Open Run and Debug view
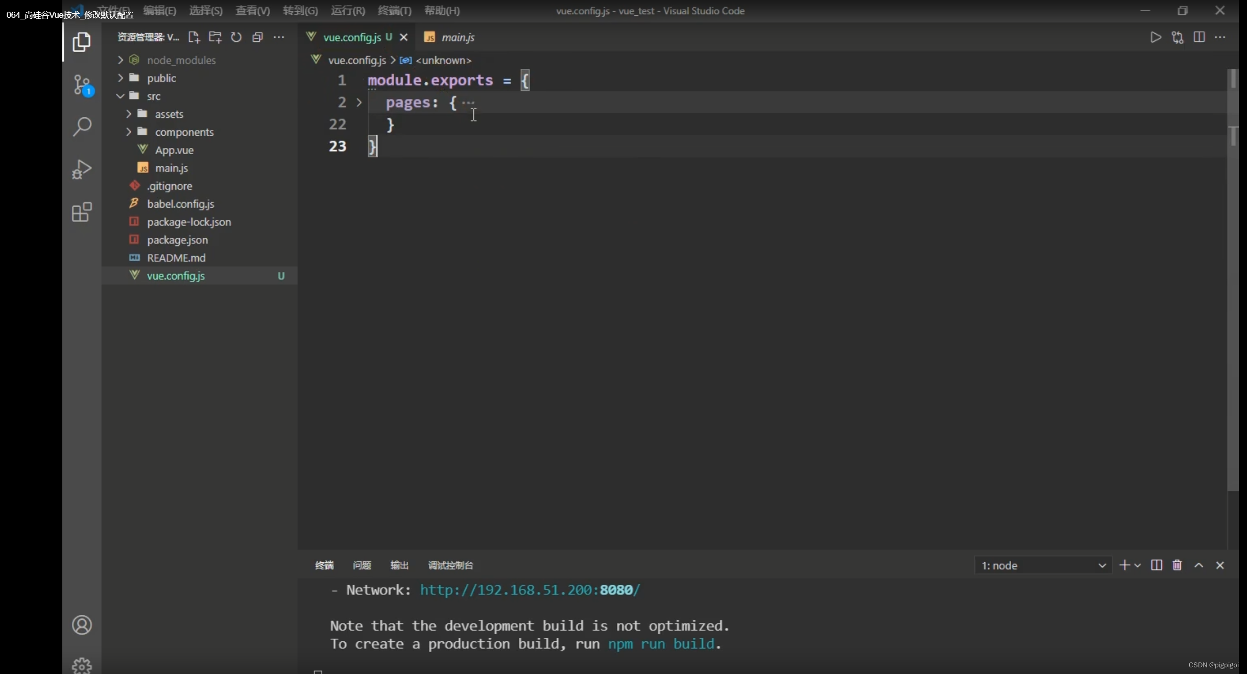1247x674 pixels. (82, 169)
